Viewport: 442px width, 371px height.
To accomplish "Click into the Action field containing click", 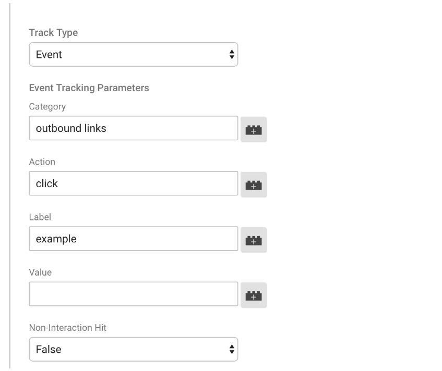I will click(134, 183).
